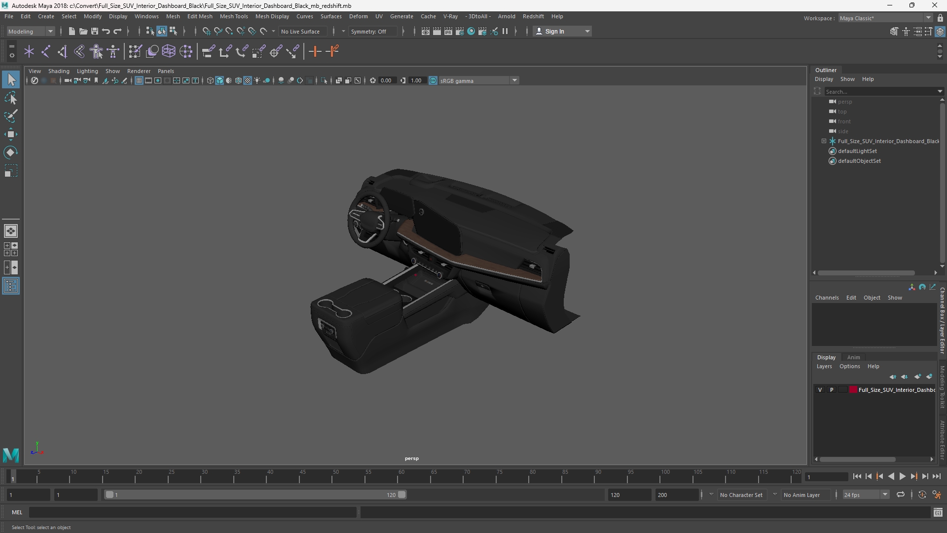Select the arrow Select tool
This screenshot has height=533, width=947.
tap(11, 79)
